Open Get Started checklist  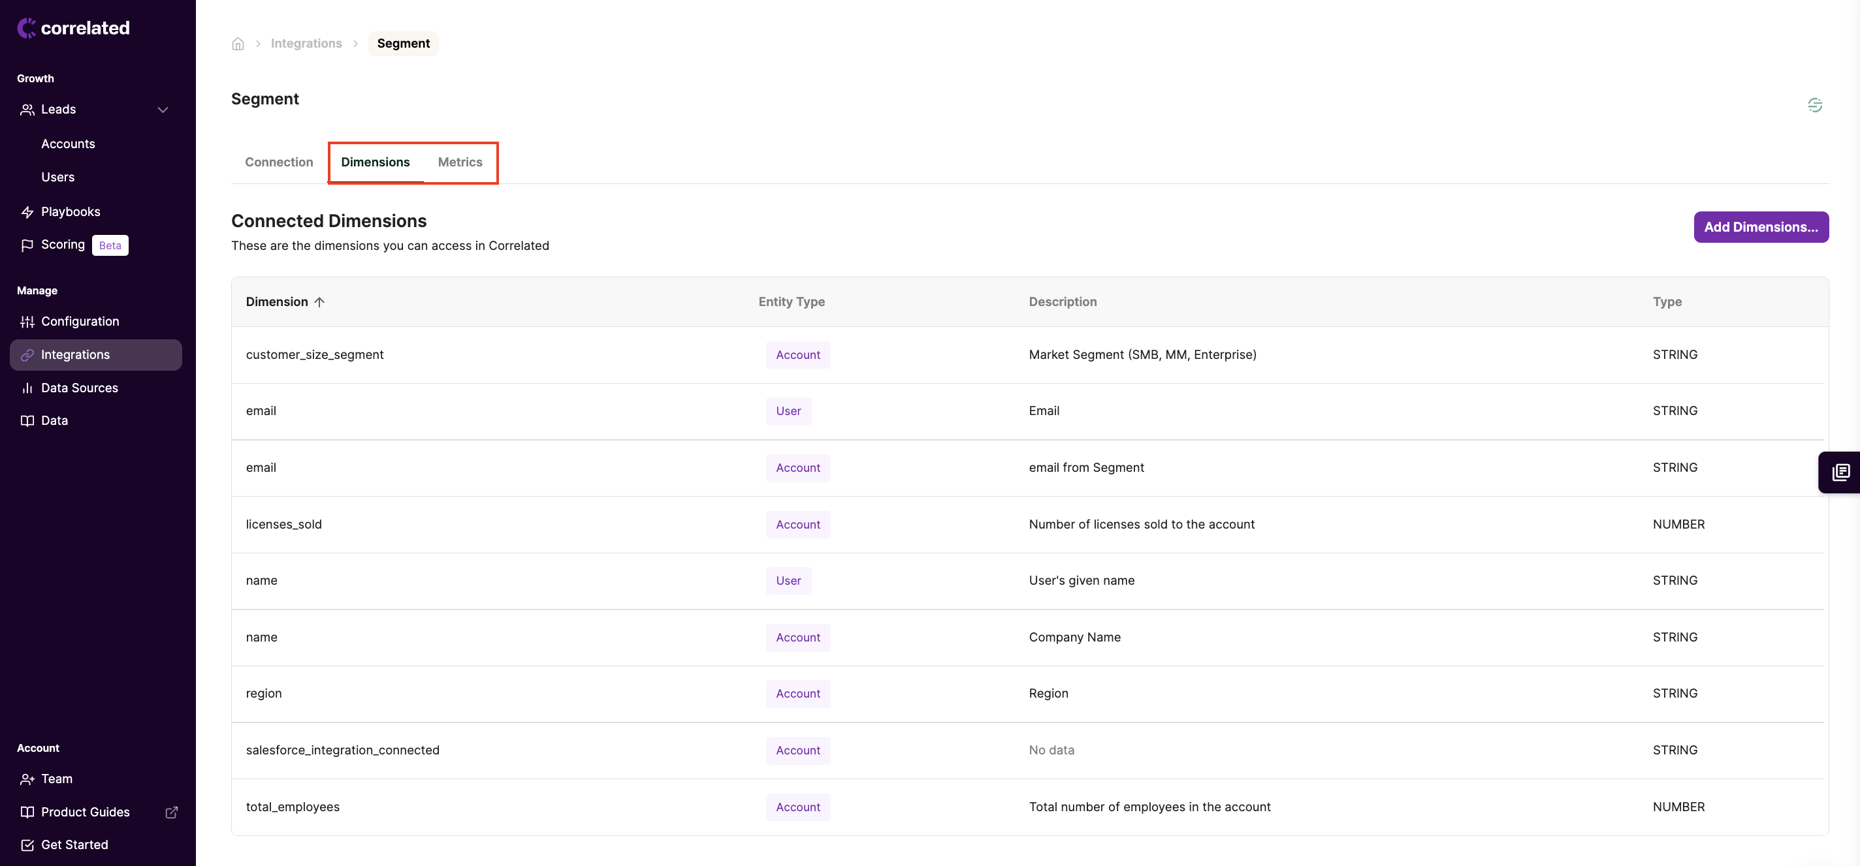click(74, 844)
